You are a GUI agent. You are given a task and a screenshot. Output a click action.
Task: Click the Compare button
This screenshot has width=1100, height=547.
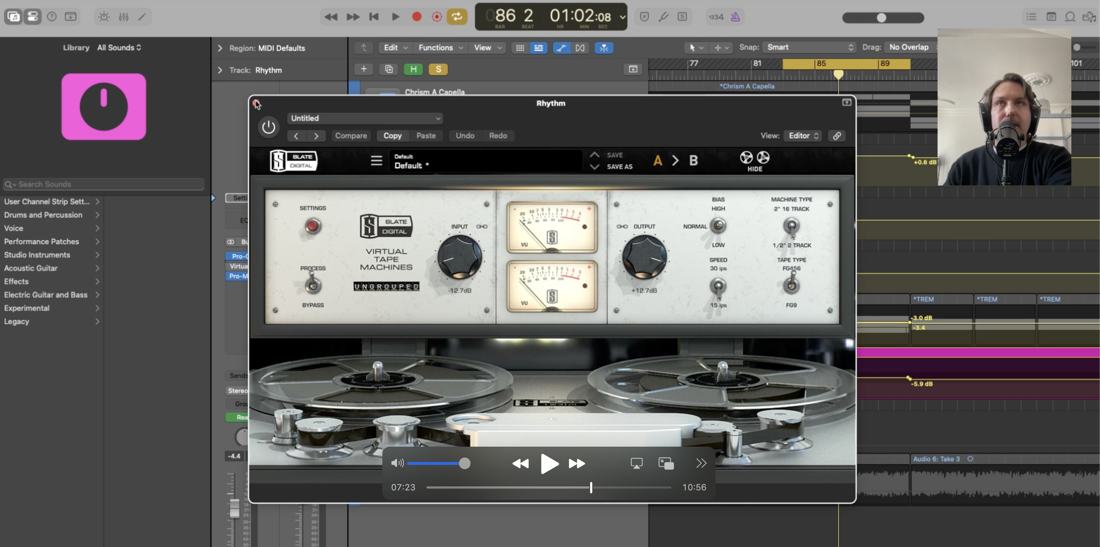click(351, 136)
